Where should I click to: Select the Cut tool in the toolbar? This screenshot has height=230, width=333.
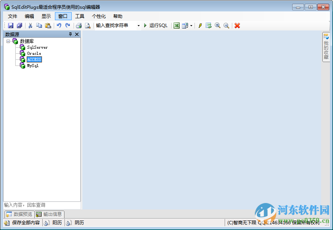(x=30, y=26)
